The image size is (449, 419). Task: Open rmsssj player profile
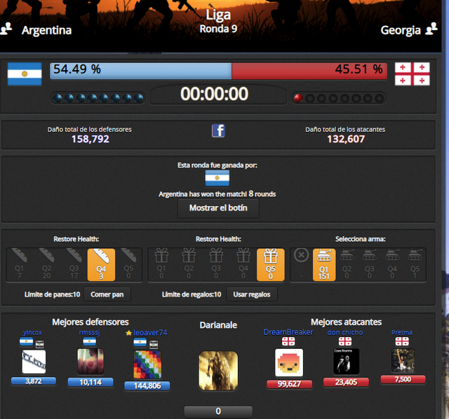[89, 332]
